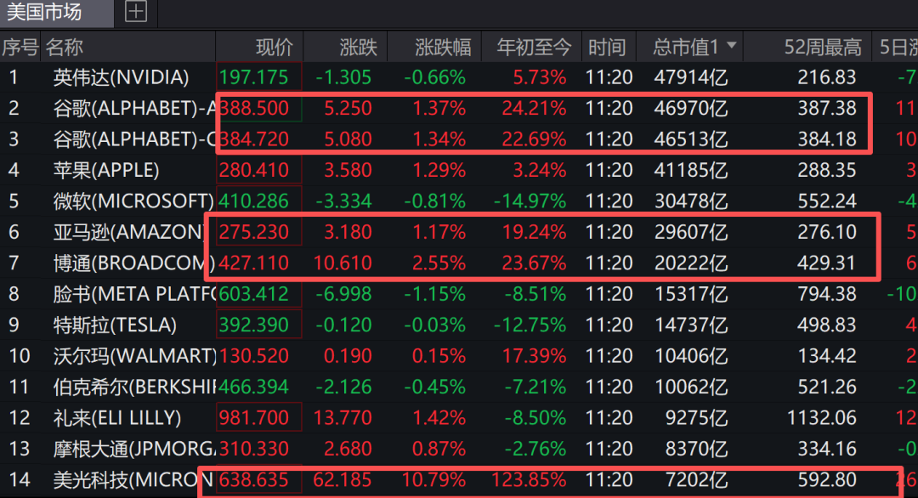
Task: Select the 52周最高 column header
Action: [x=823, y=48]
